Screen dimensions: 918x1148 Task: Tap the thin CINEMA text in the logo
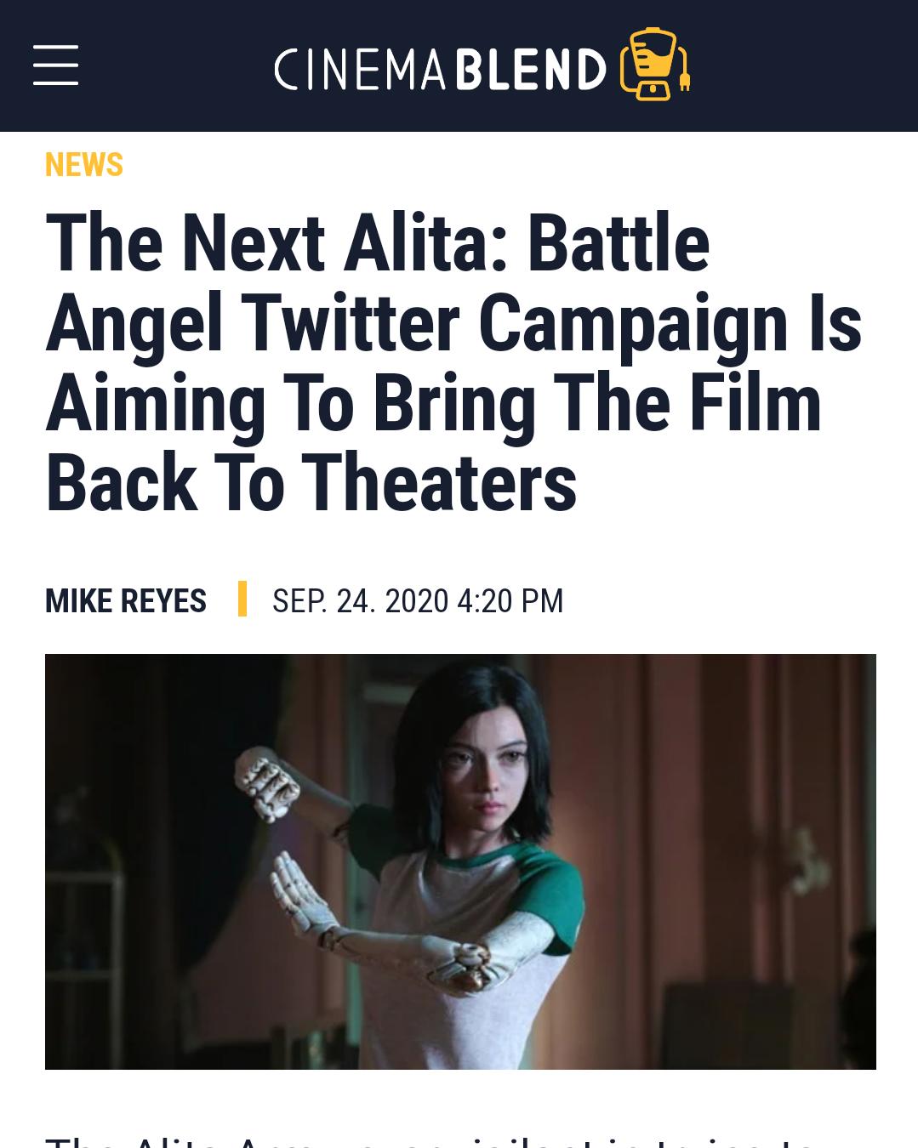360,69
